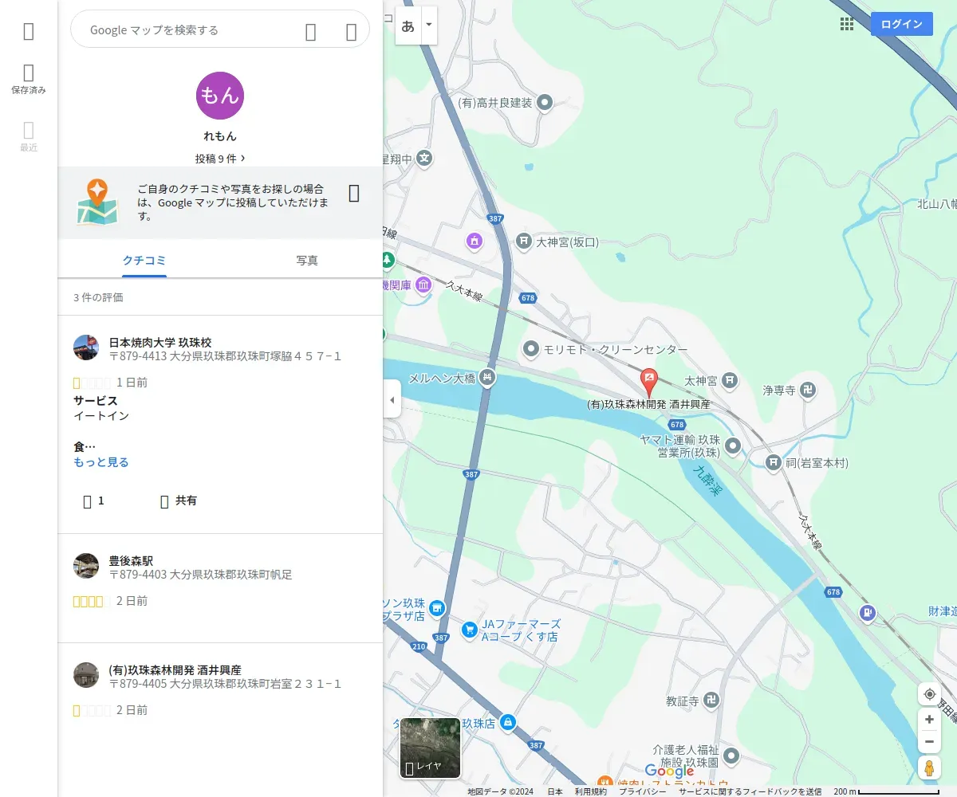Open the レイヤ layers thumbnail
This screenshot has height=797, width=957.
(x=430, y=748)
